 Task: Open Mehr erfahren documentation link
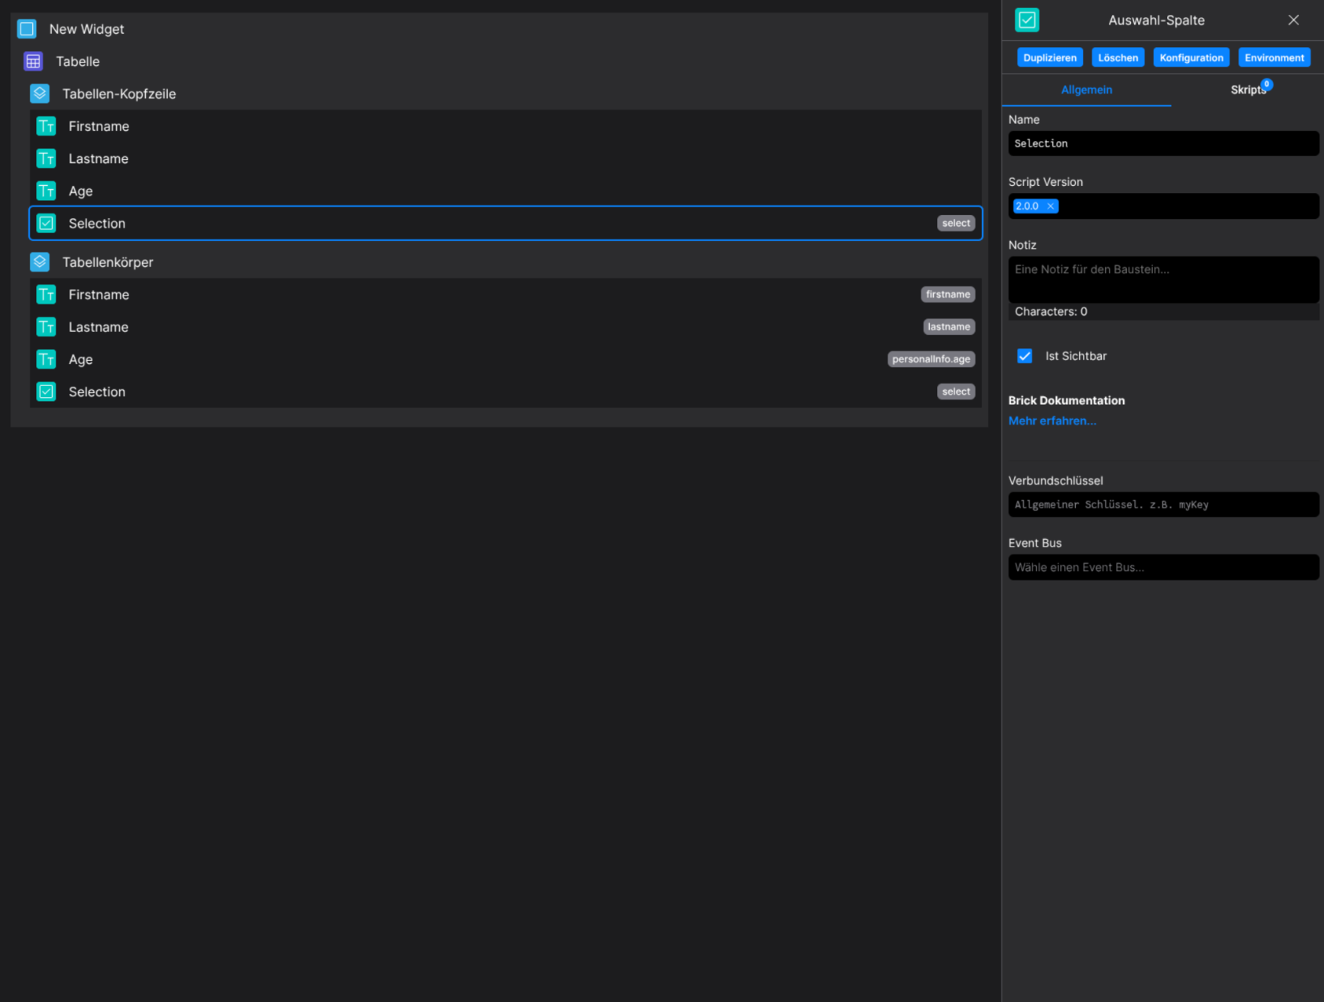coord(1052,421)
